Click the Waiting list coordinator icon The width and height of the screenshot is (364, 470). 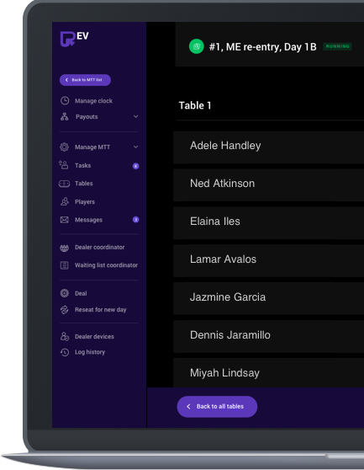(x=64, y=265)
